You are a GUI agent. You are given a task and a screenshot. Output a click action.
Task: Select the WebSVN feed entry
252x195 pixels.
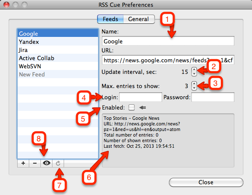(x=58, y=66)
